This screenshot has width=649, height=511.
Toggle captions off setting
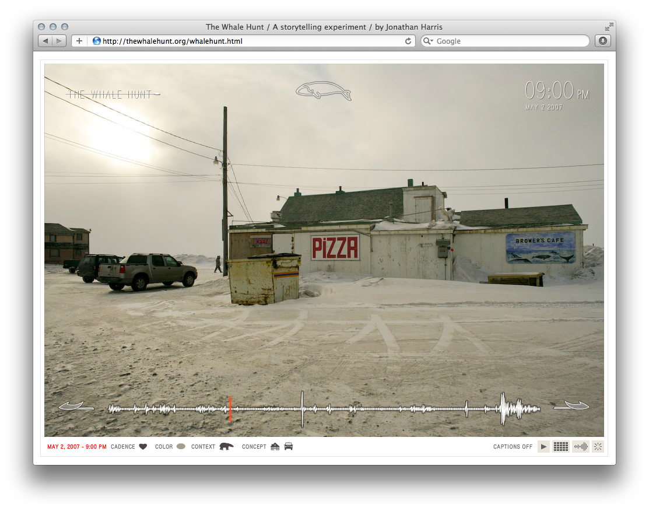pos(513,447)
